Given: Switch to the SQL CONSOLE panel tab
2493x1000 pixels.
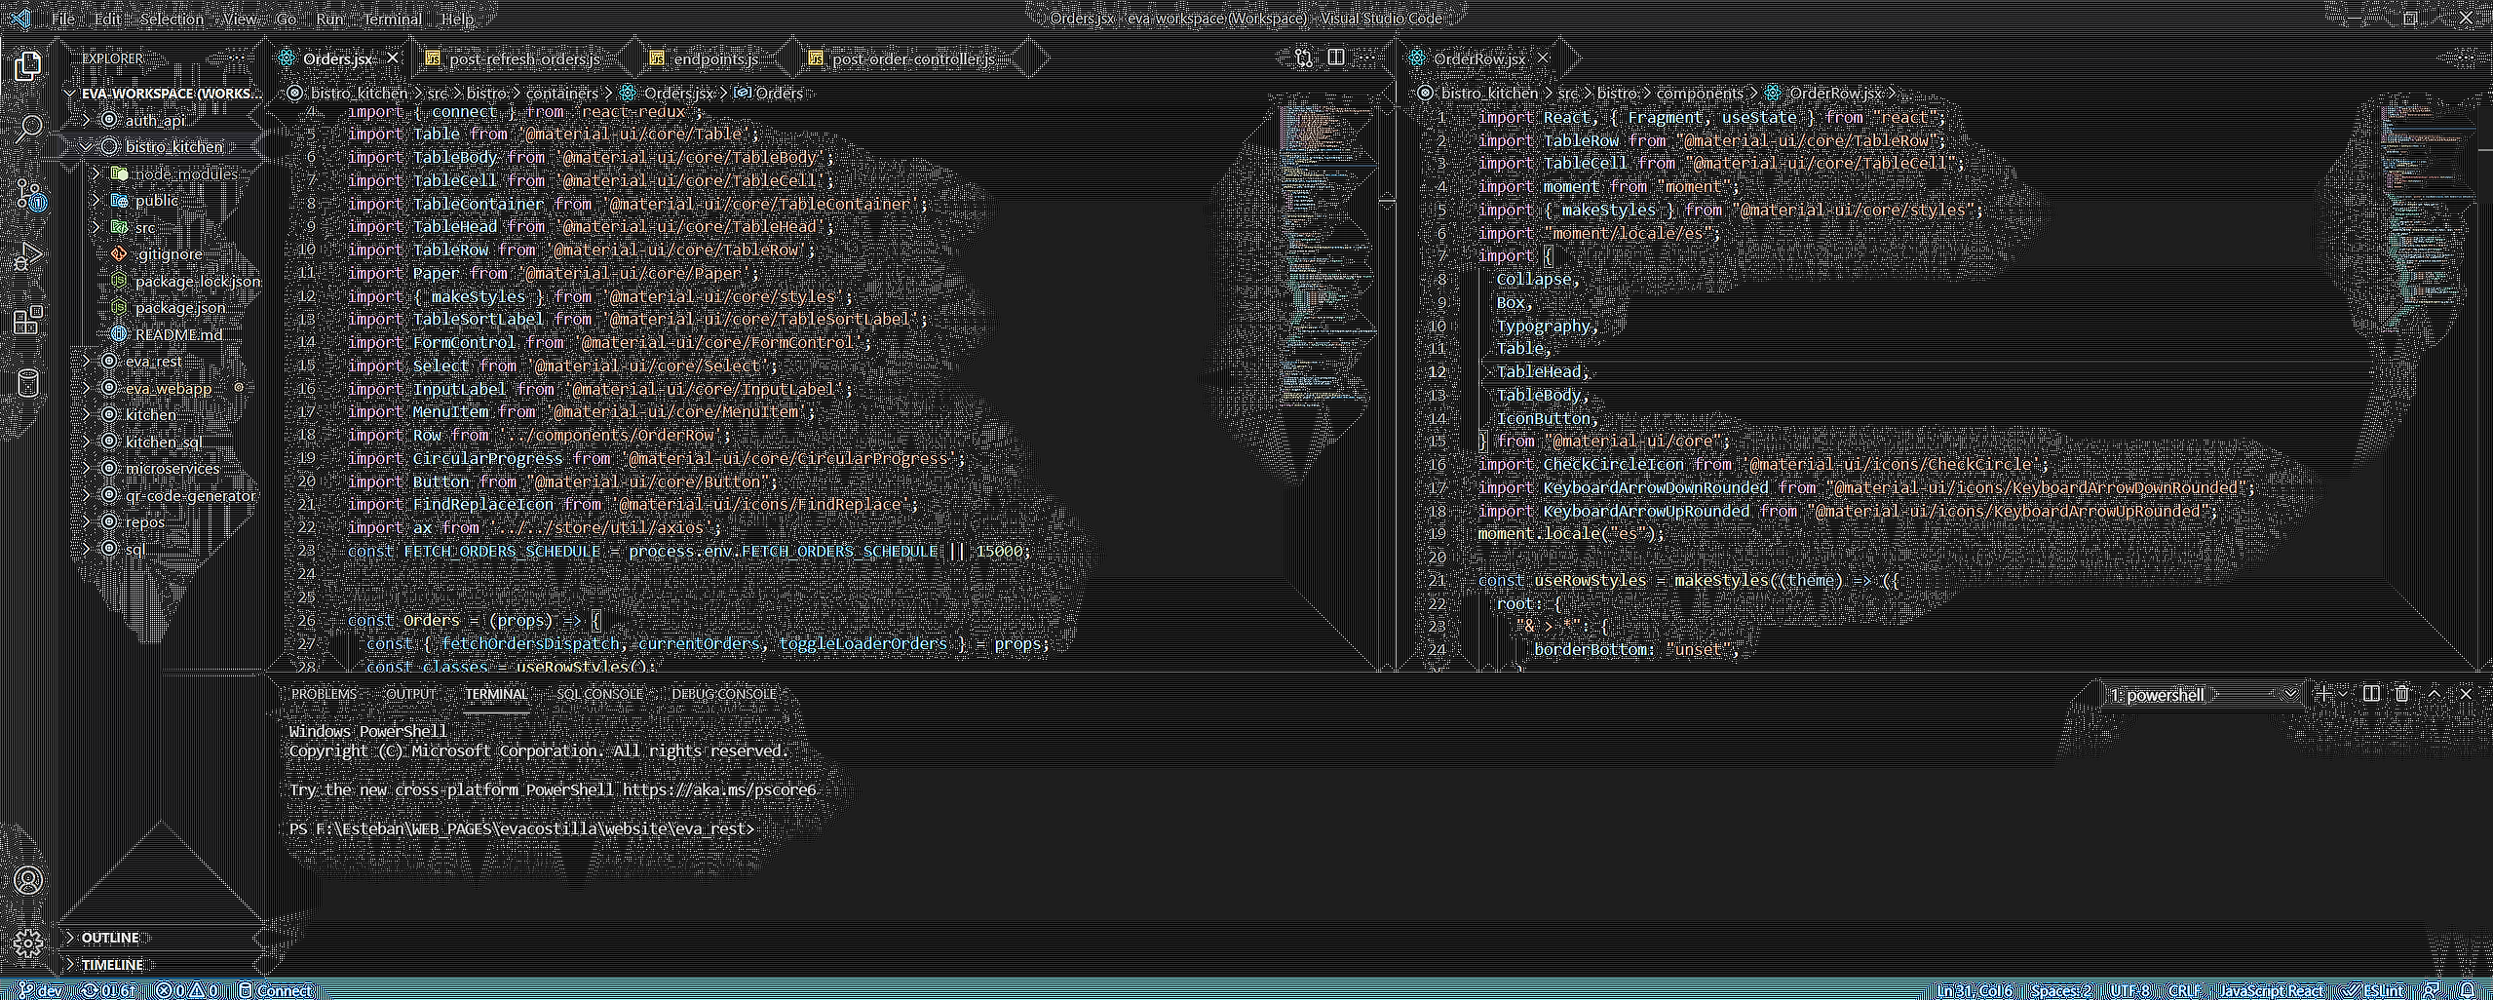Looking at the screenshot, I should [600, 693].
